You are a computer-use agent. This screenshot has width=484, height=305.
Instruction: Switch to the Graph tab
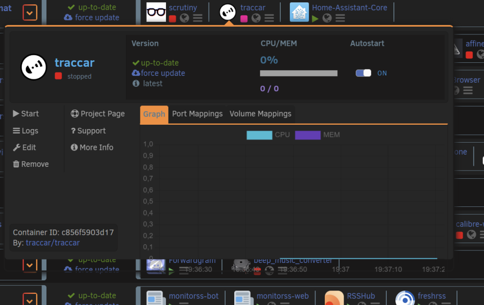pos(154,115)
